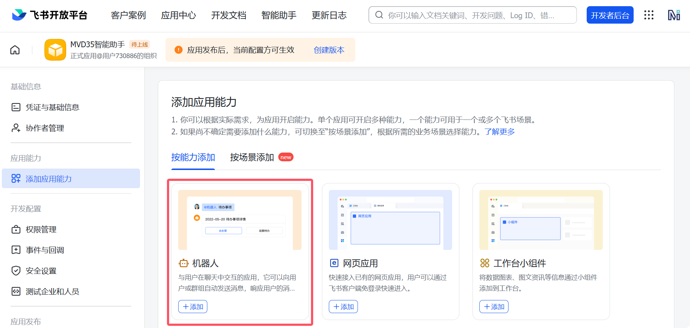The image size is (690, 328).
Task: Go to home via the house icon
Action: coord(15,50)
